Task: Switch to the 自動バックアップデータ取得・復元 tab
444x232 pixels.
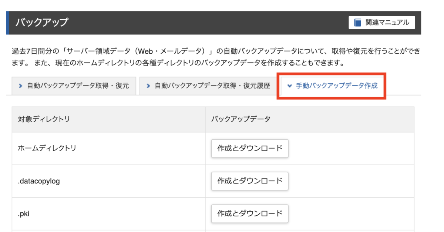Action: point(78,86)
